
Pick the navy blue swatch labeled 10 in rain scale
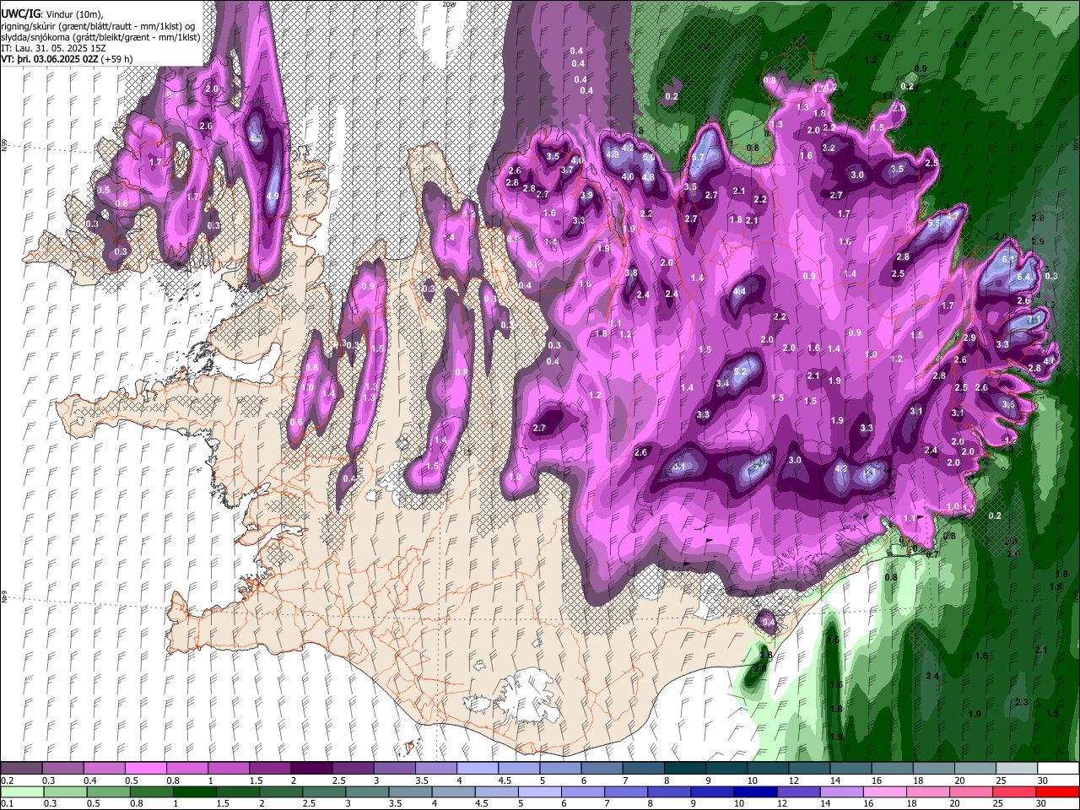point(755,791)
